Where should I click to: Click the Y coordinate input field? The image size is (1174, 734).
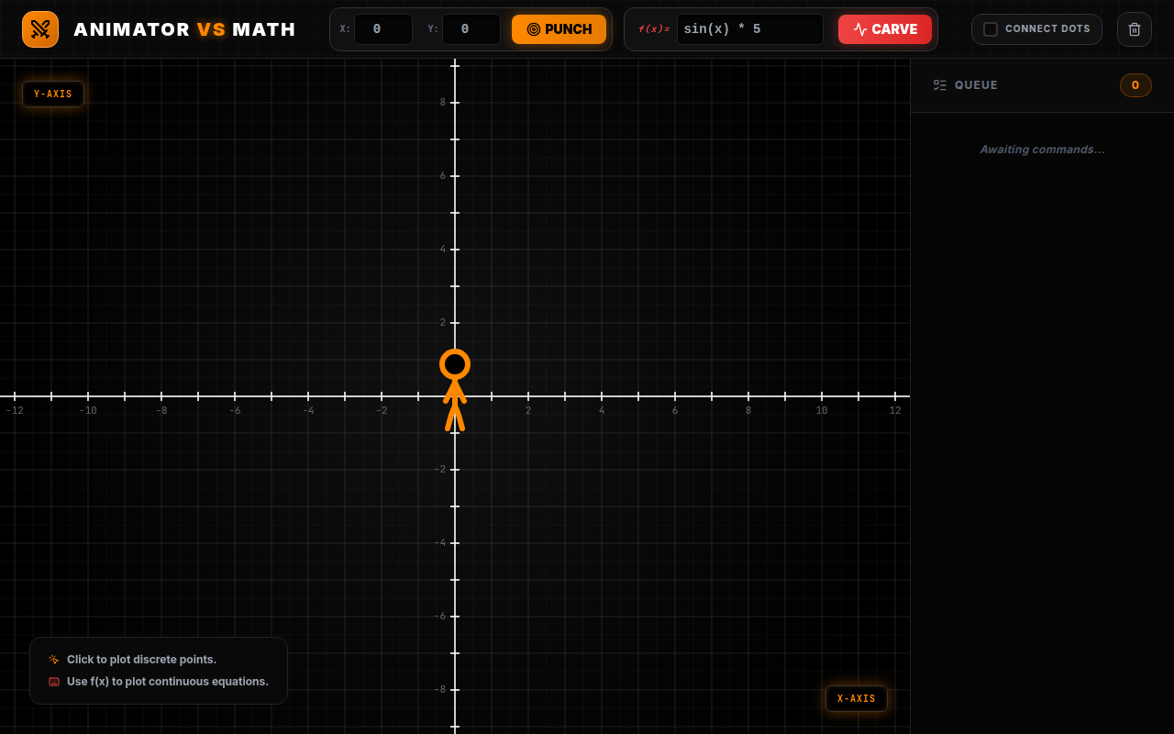click(471, 29)
